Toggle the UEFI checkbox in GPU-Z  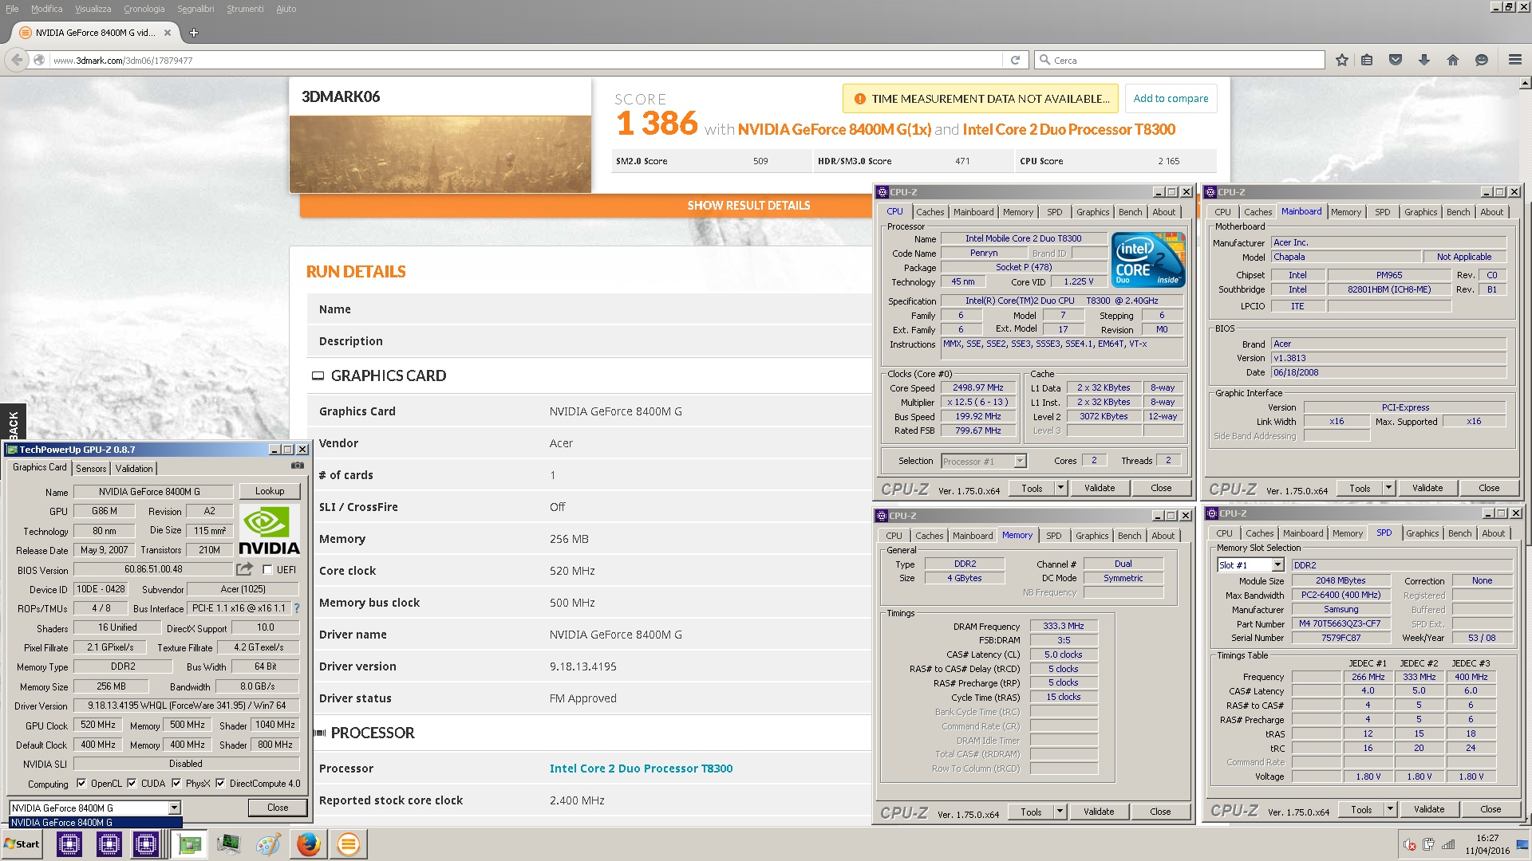pyautogui.click(x=267, y=570)
